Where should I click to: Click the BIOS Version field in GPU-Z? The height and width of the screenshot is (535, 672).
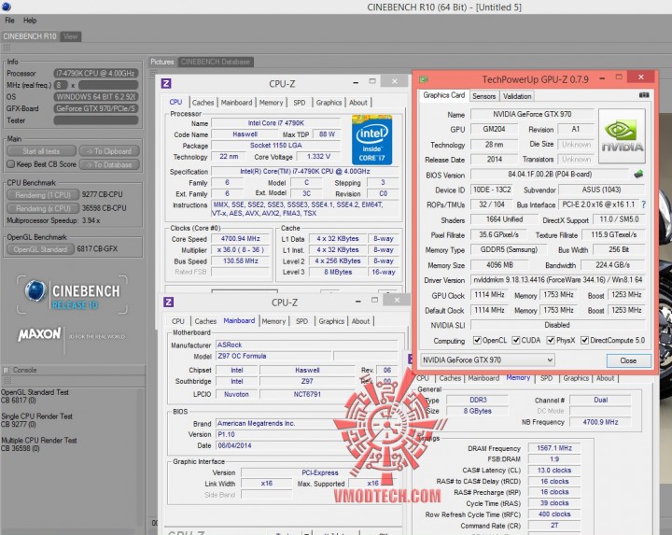[550, 175]
